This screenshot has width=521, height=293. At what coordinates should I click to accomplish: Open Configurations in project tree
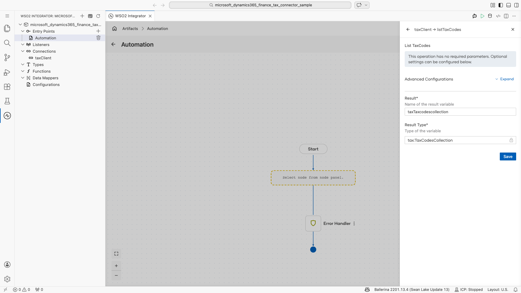46,84
